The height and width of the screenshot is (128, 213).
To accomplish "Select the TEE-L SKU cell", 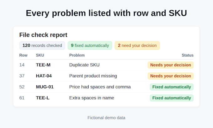I will pos(43,98).
